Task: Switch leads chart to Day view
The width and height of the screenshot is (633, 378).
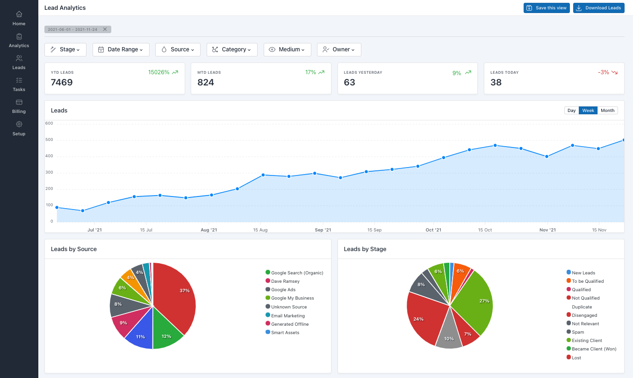Action: click(571, 110)
